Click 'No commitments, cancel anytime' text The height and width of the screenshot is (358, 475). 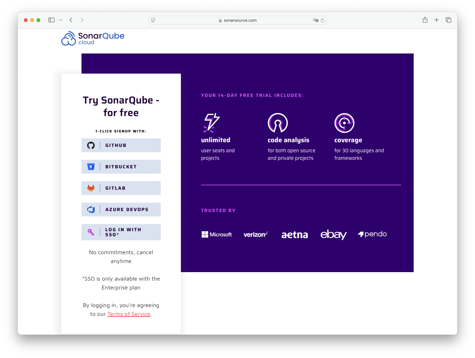tap(121, 257)
